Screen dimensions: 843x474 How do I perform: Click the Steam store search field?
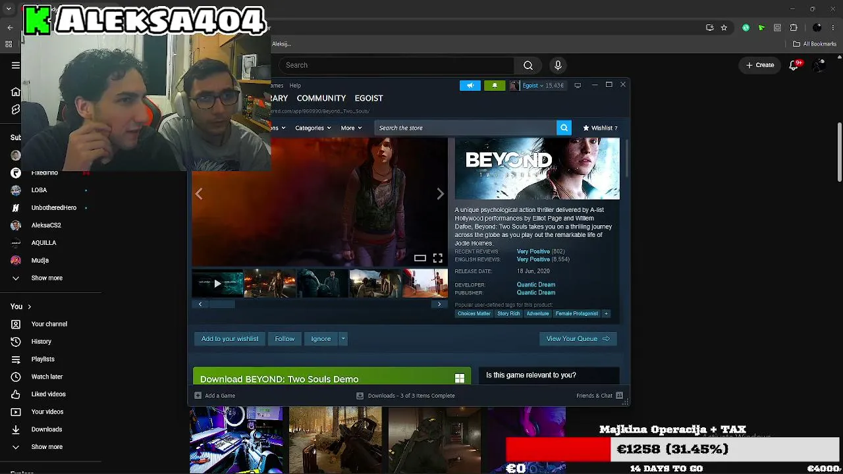[465, 128]
